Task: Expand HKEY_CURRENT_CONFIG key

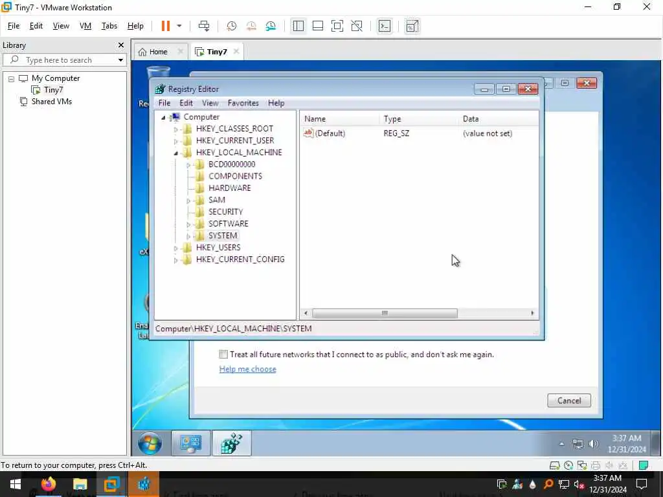Action: (x=176, y=260)
